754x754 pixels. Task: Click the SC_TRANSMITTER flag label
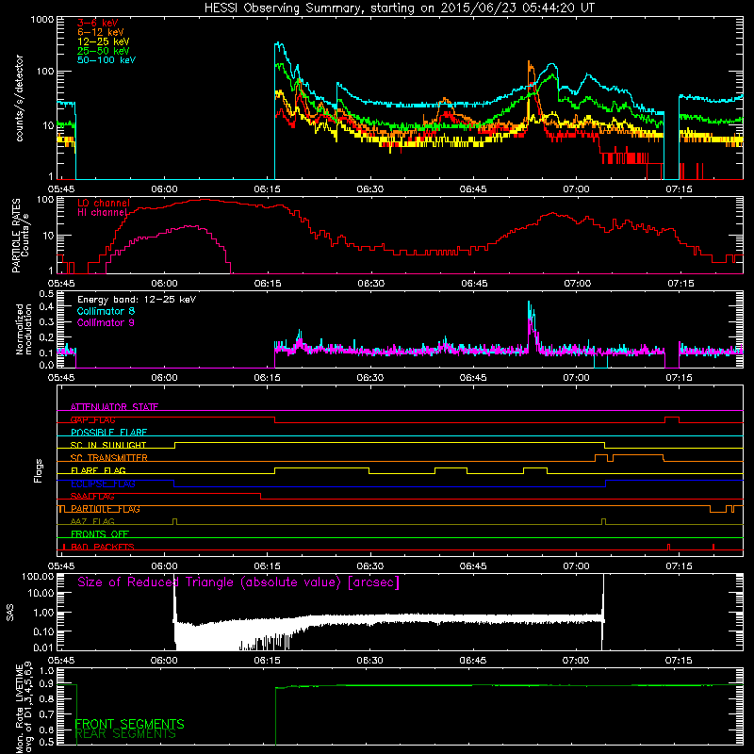pyautogui.click(x=109, y=458)
